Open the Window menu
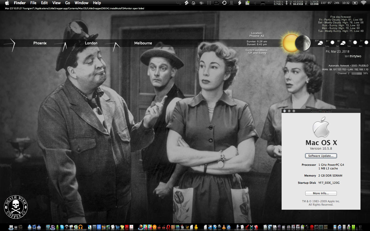 click(x=81, y=3)
